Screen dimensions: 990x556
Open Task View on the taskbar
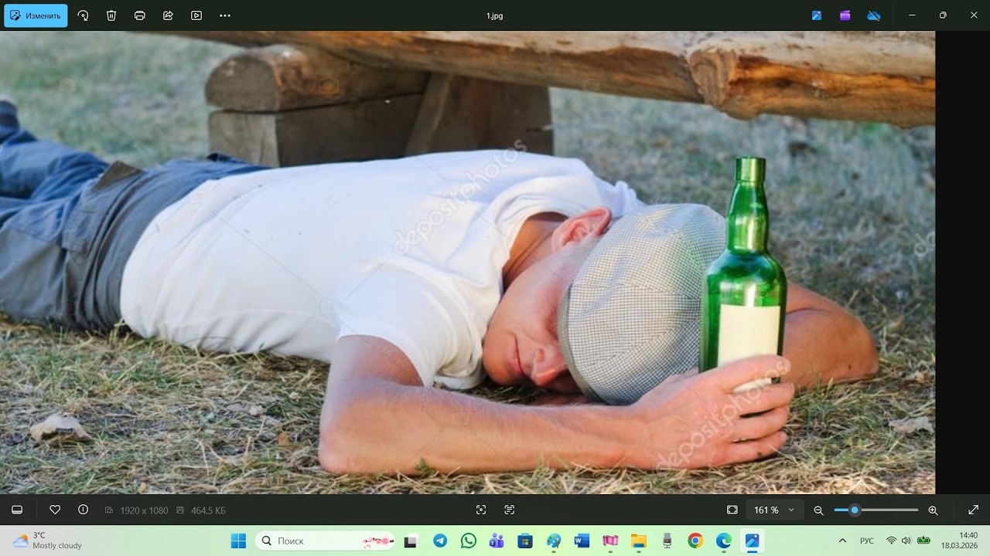411,541
